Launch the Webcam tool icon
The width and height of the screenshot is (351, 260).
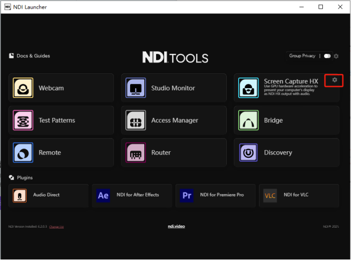[x=23, y=88]
